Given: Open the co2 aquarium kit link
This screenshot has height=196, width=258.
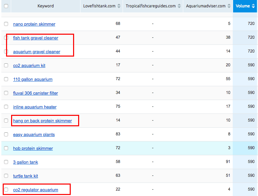Looking at the screenshot, I should 29,65.
